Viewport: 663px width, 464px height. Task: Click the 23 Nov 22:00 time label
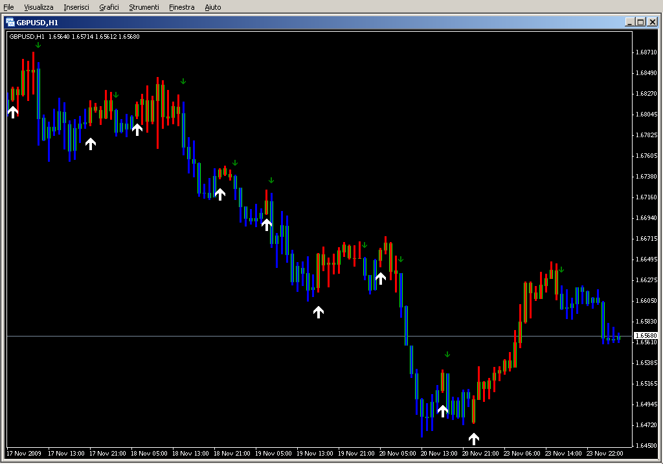[x=605, y=454]
